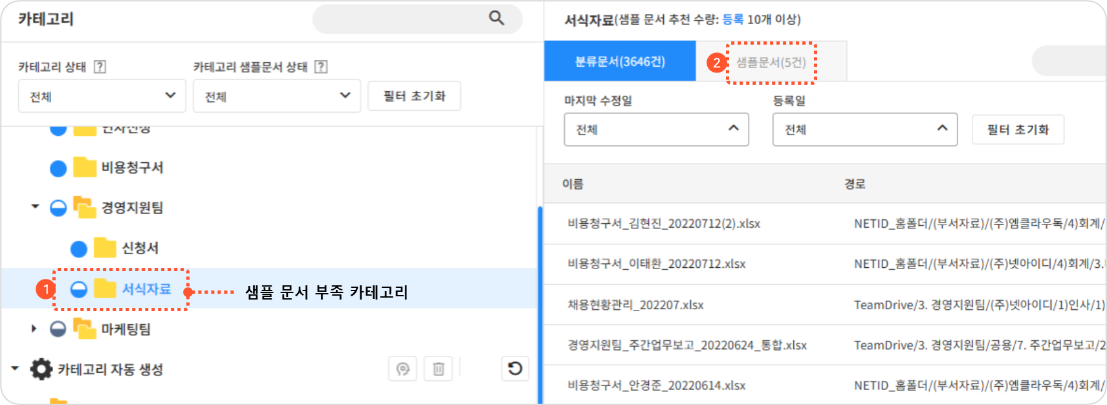Click the refresh icon in 카테고리 자동 생성 row
Image resolution: width=1107 pixels, height=405 pixels.
tap(515, 369)
